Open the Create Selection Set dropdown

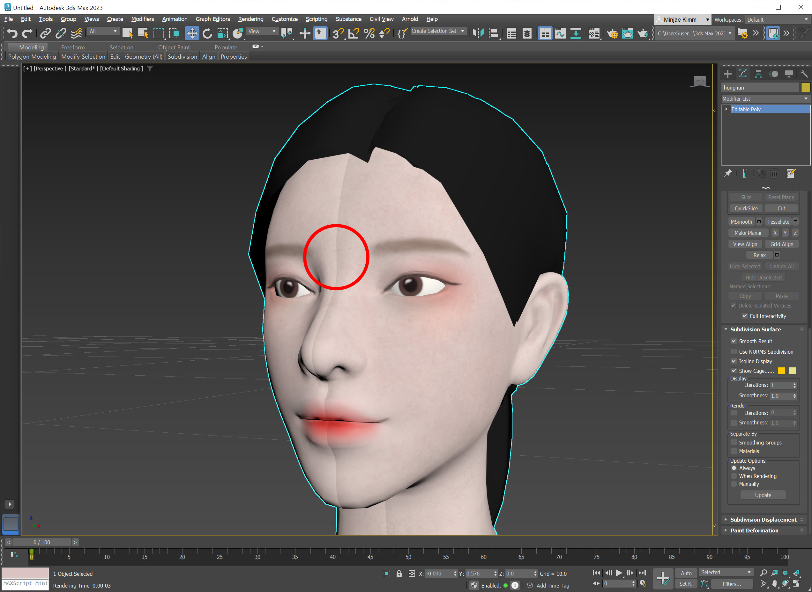463,31
